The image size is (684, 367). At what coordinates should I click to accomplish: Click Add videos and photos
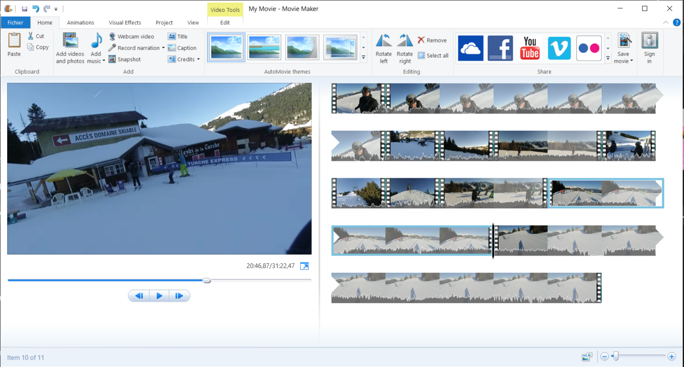70,48
